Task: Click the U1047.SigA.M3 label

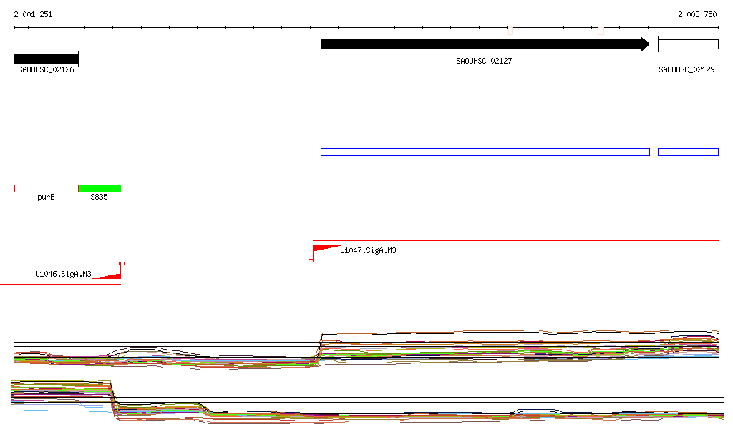Action: (368, 251)
